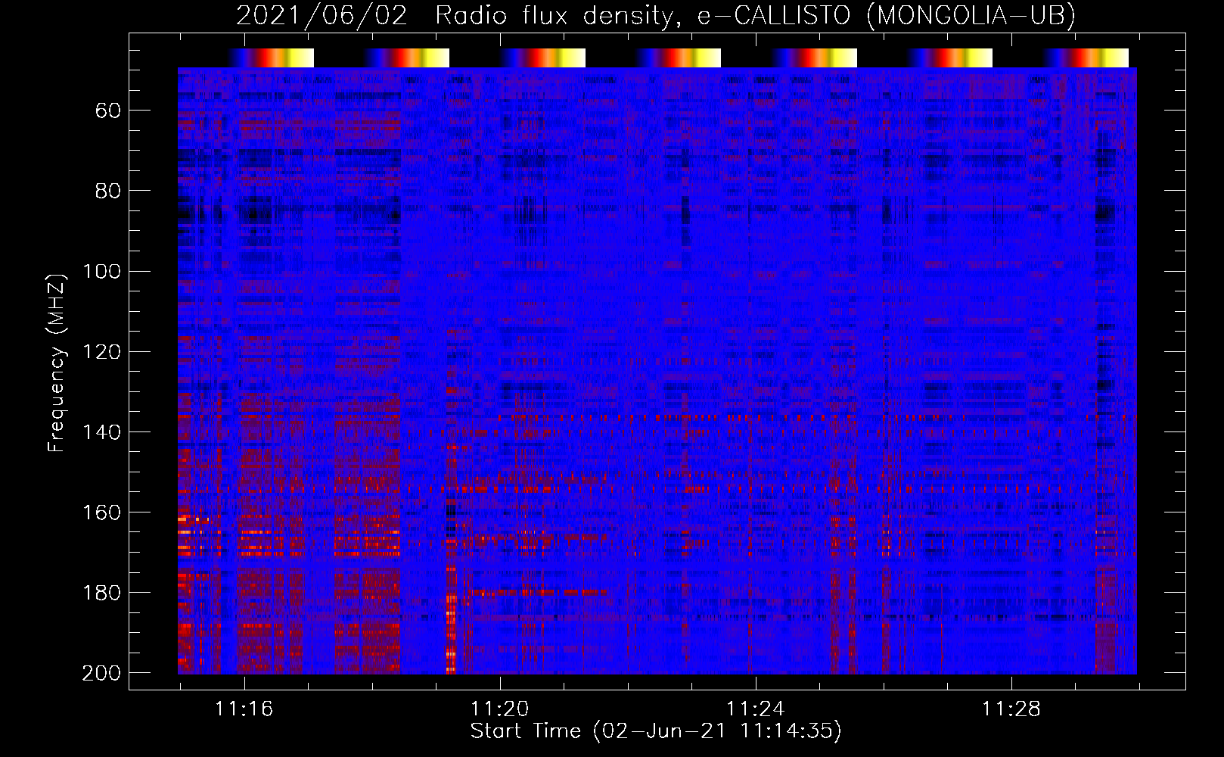Click the 80 frequency tick label
Screen dimensions: 1224x757
108,191
